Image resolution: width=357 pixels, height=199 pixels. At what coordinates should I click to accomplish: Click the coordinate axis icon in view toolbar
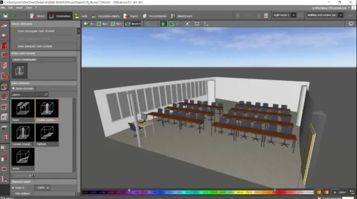[206, 24]
